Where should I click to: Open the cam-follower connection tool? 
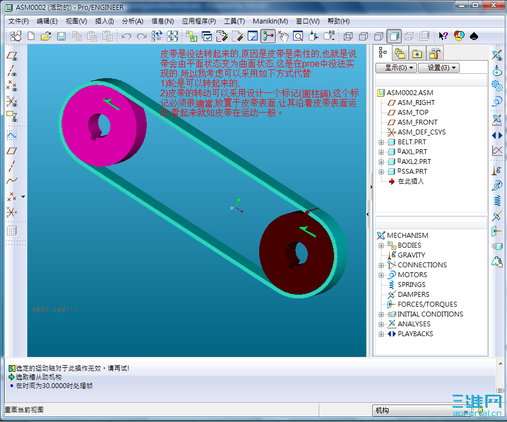pyautogui.click(x=497, y=71)
